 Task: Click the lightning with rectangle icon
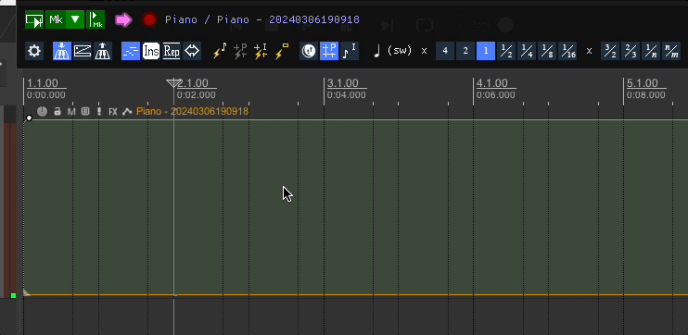pos(281,51)
